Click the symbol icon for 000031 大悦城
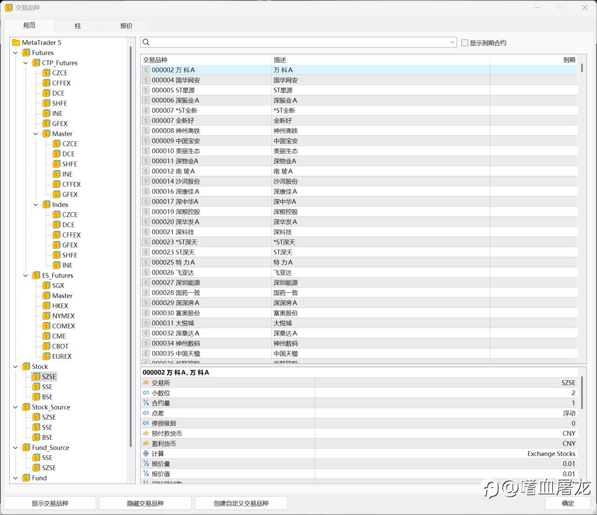The image size is (597, 515). pyautogui.click(x=146, y=323)
